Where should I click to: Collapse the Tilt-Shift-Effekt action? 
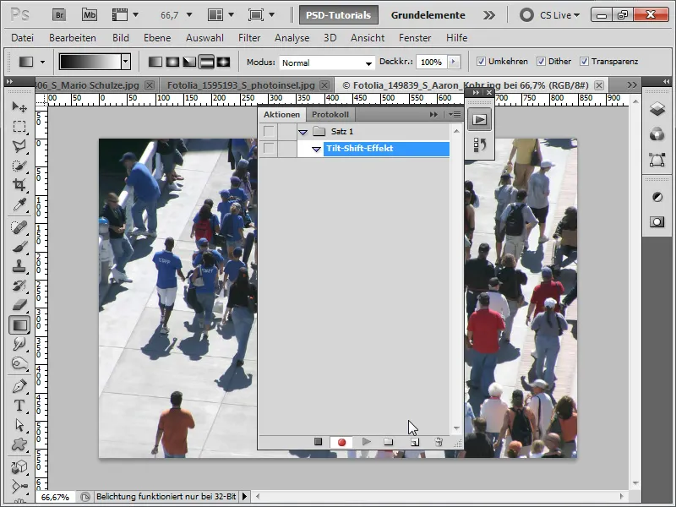[x=316, y=150]
